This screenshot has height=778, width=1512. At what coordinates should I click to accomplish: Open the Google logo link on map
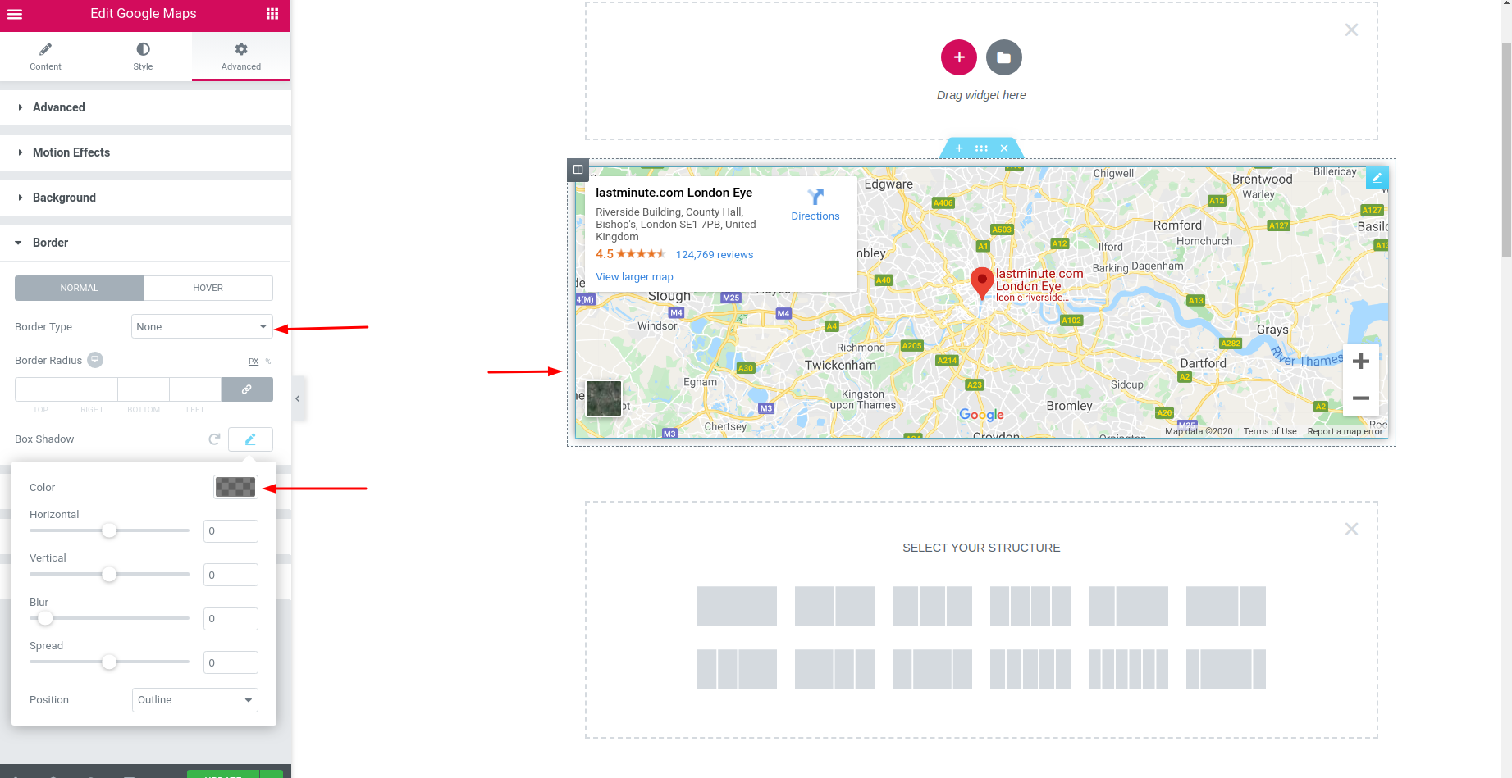[x=982, y=415]
